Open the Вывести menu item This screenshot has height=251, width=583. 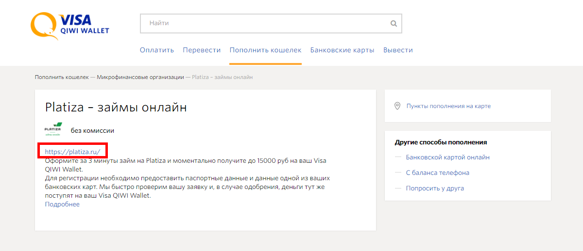point(398,50)
